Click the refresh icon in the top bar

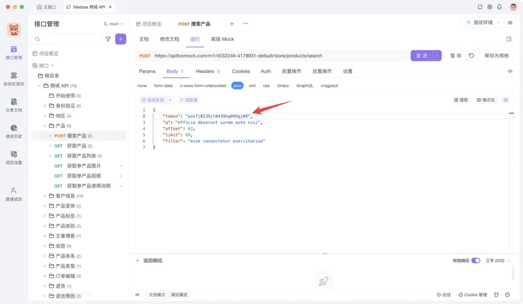(x=480, y=7)
